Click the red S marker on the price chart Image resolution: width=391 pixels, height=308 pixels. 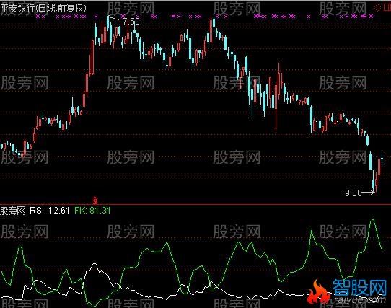95,201
